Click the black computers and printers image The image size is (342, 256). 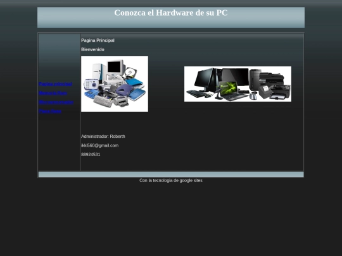[x=237, y=84]
